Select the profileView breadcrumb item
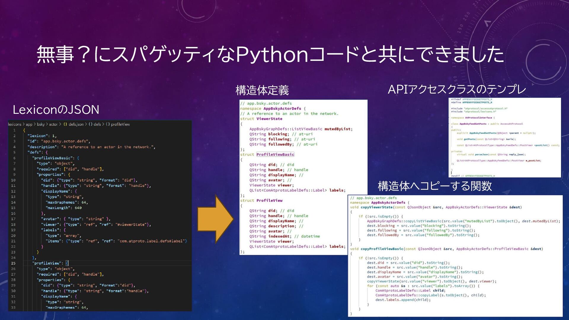Screen dimensions: 569x320 (120, 124)
